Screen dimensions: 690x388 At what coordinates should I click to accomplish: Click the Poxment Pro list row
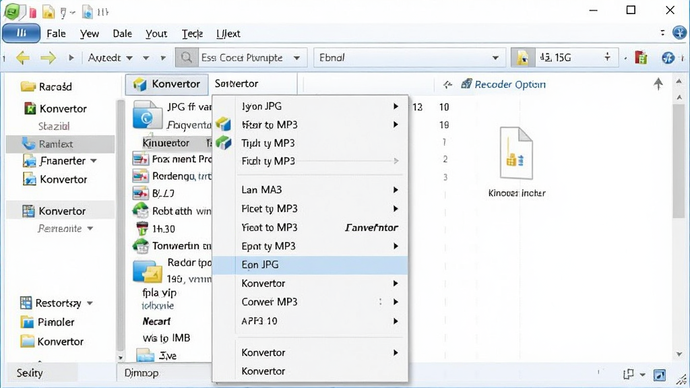(x=172, y=159)
